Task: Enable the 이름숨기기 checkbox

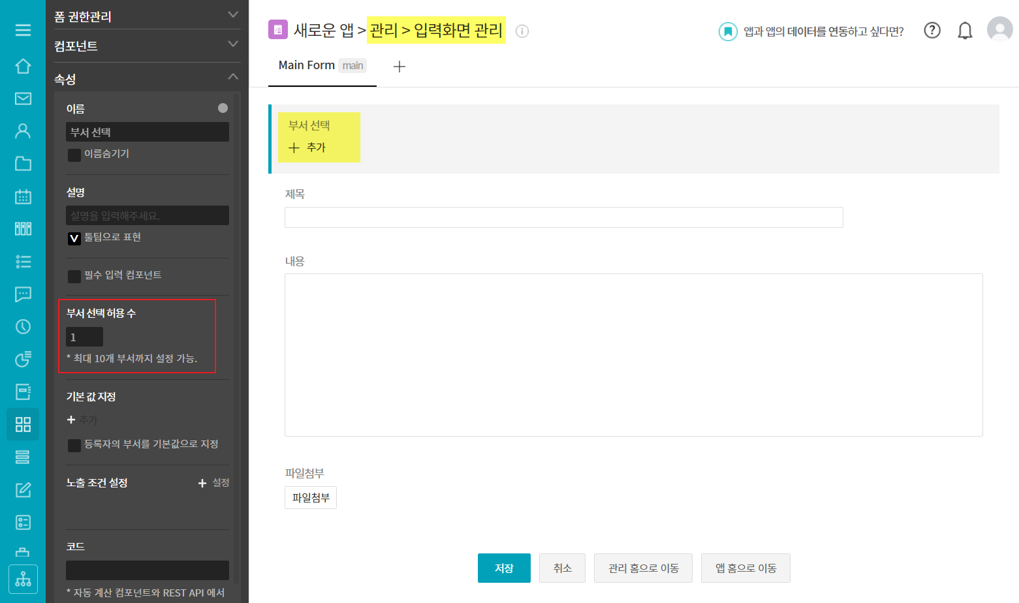Action: coord(74,155)
